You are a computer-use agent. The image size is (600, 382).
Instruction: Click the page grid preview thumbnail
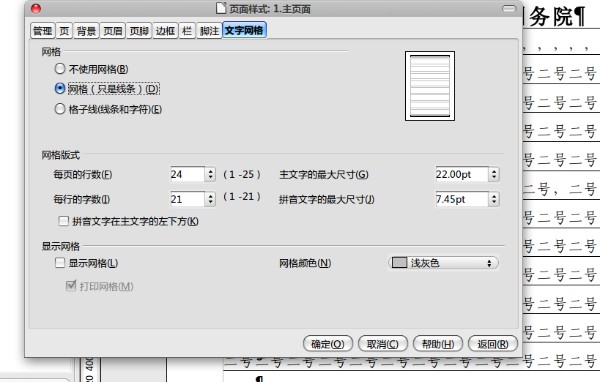(x=430, y=86)
